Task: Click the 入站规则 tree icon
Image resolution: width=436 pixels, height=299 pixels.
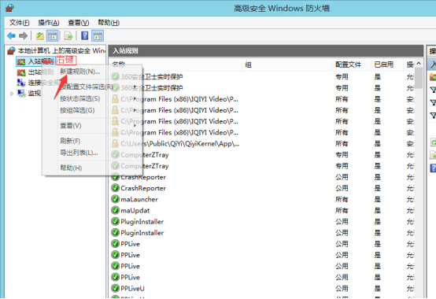Action: coord(21,61)
